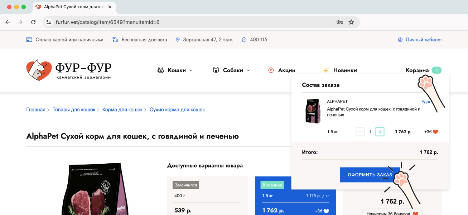This screenshot has height=215, width=468.
Task: Increase item quantity with plus button
Action: [380, 132]
